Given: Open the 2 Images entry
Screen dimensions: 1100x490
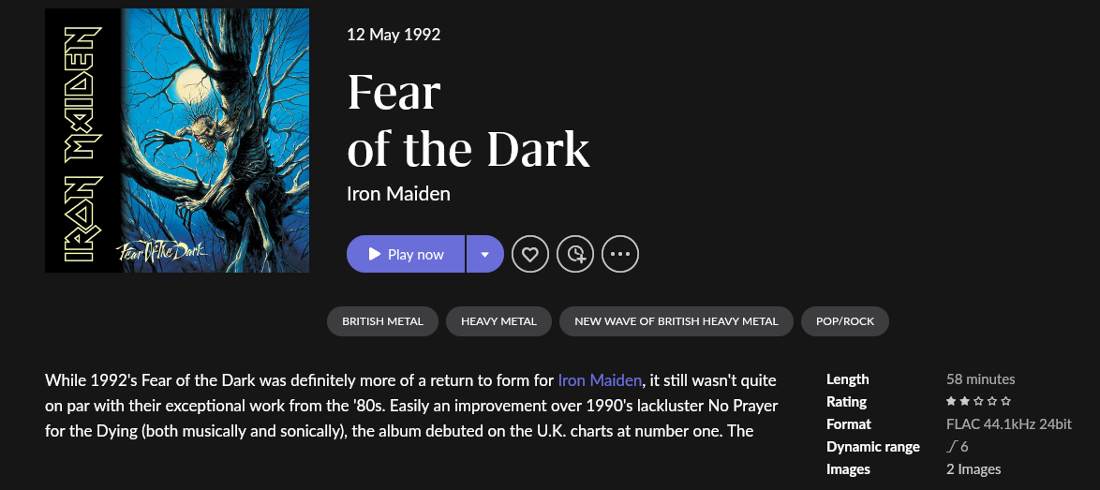Looking at the screenshot, I should [974, 469].
